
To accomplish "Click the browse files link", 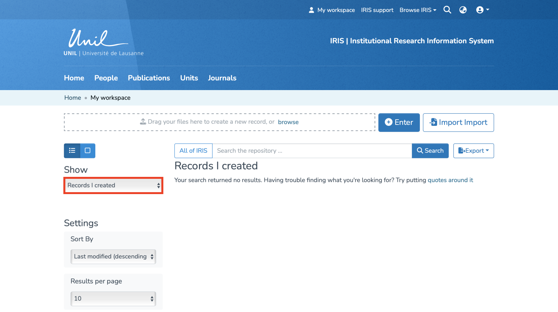I will tap(288, 122).
